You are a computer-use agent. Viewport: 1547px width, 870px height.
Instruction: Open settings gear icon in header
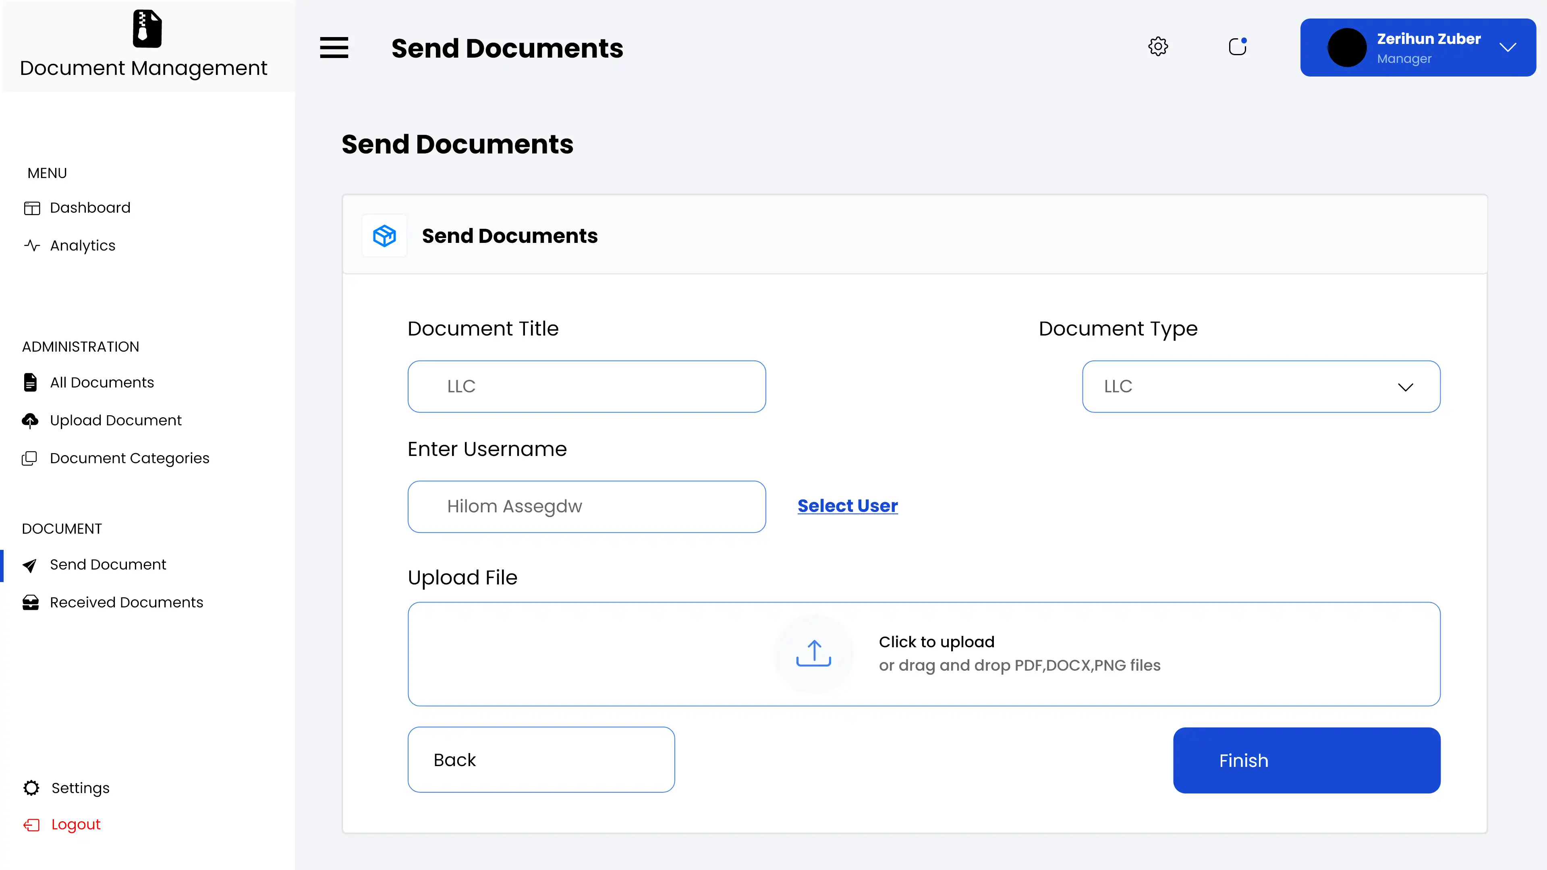(1158, 46)
